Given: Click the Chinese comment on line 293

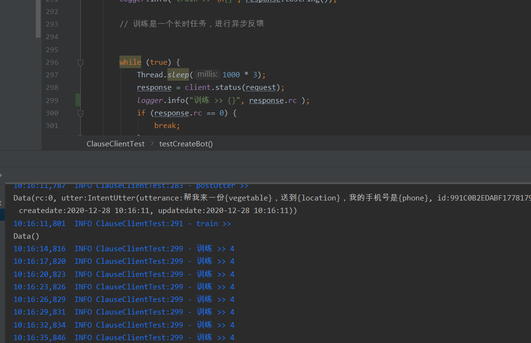Looking at the screenshot, I should point(192,24).
